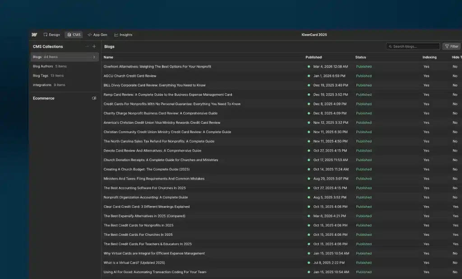This screenshot has height=279, width=462.
Task: Click the Ecommerce enable icon in the sidebar
Action: 94,98
